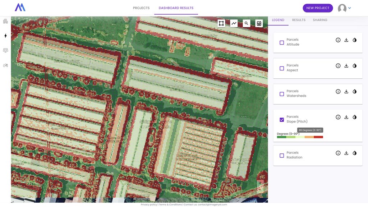Open the solar panel section in sidebar

pos(5,51)
